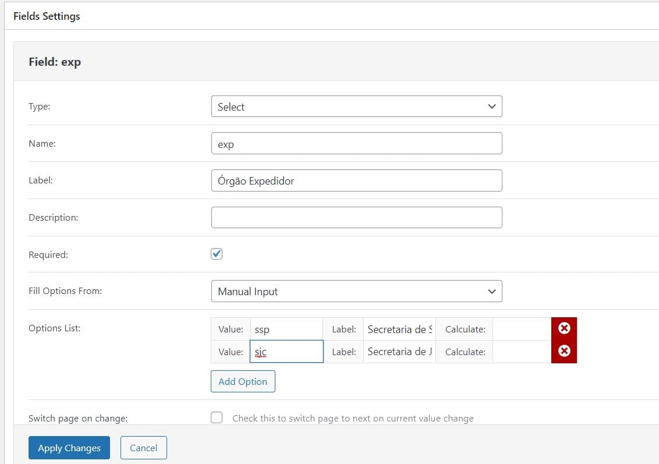659x464 pixels.
Task: Click the Fields Settings panel title
Action: coord(47,16)
